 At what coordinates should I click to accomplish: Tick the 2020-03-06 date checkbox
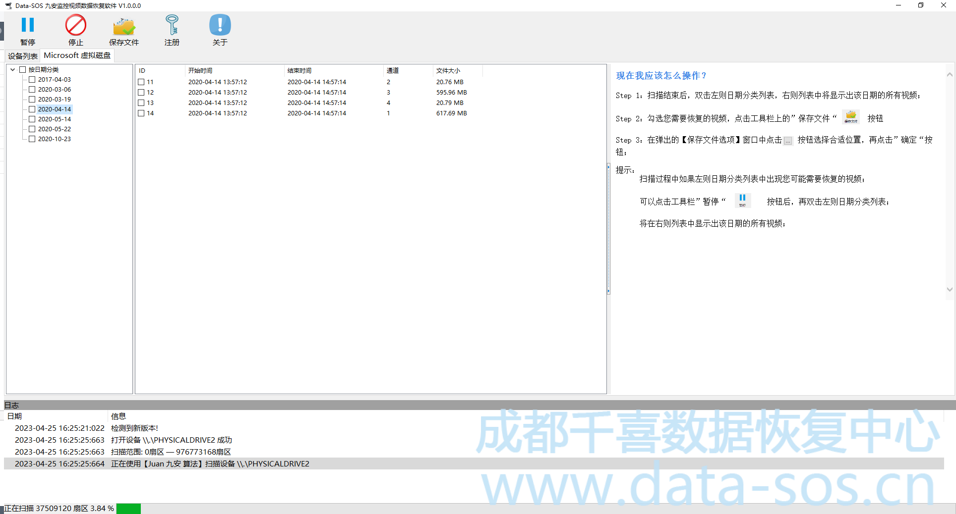(32, 90)
